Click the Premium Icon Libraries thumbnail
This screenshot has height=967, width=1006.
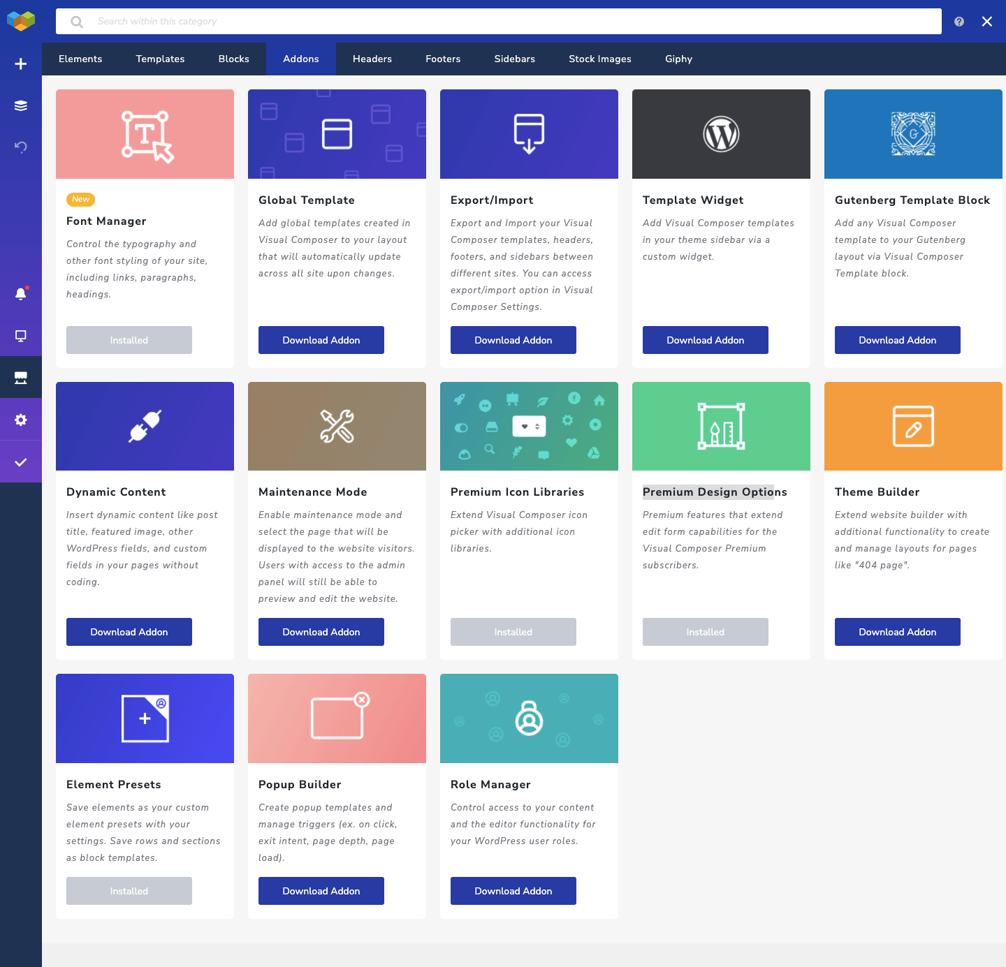(529, 426)
